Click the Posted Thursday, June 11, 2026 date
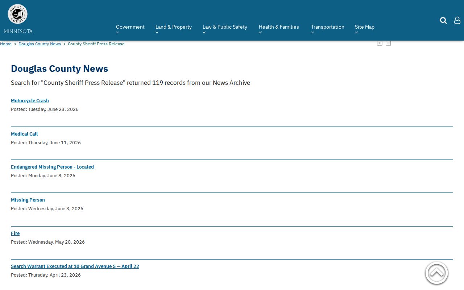The image size is (464, 290). (46, 142)
